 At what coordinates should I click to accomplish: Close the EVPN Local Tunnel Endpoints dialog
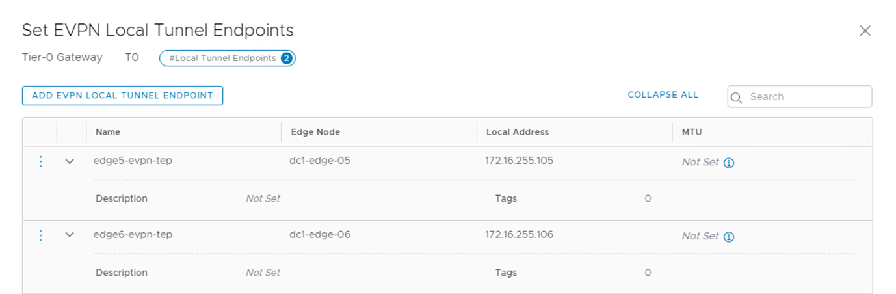pyautogui.click(x=865, y=31)
